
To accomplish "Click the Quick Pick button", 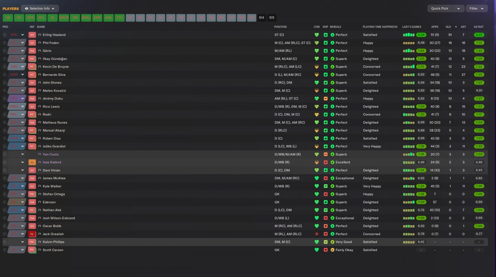I will coord(440,9).
